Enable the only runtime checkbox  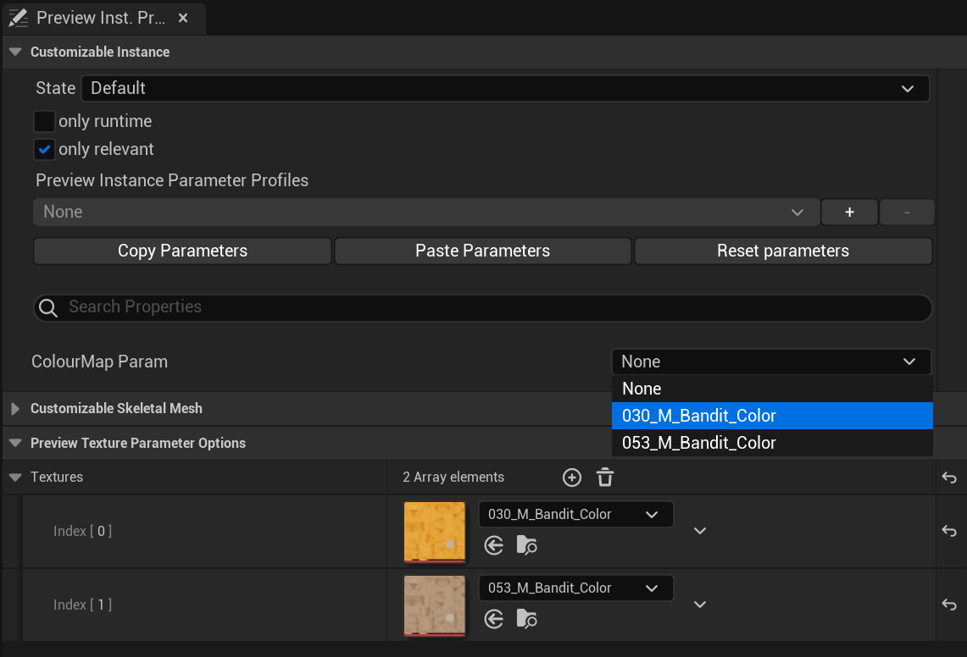[x=44, y=121]
